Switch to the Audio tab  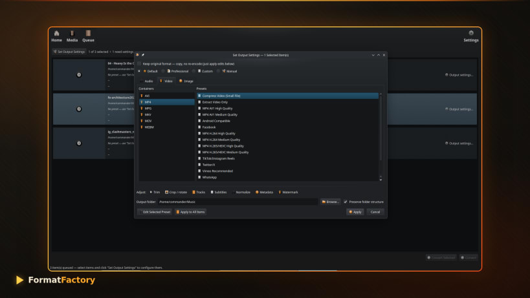tap(146, 81)
